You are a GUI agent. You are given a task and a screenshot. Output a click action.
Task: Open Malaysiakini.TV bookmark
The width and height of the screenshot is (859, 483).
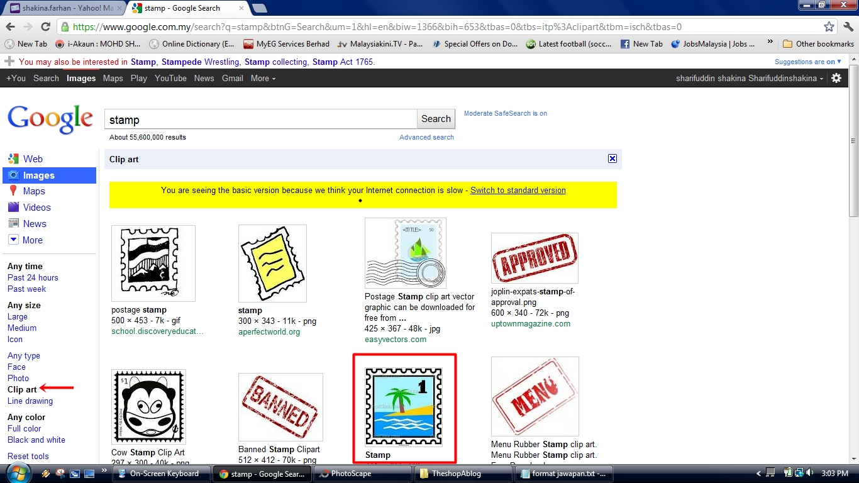(x=380, y=44)
